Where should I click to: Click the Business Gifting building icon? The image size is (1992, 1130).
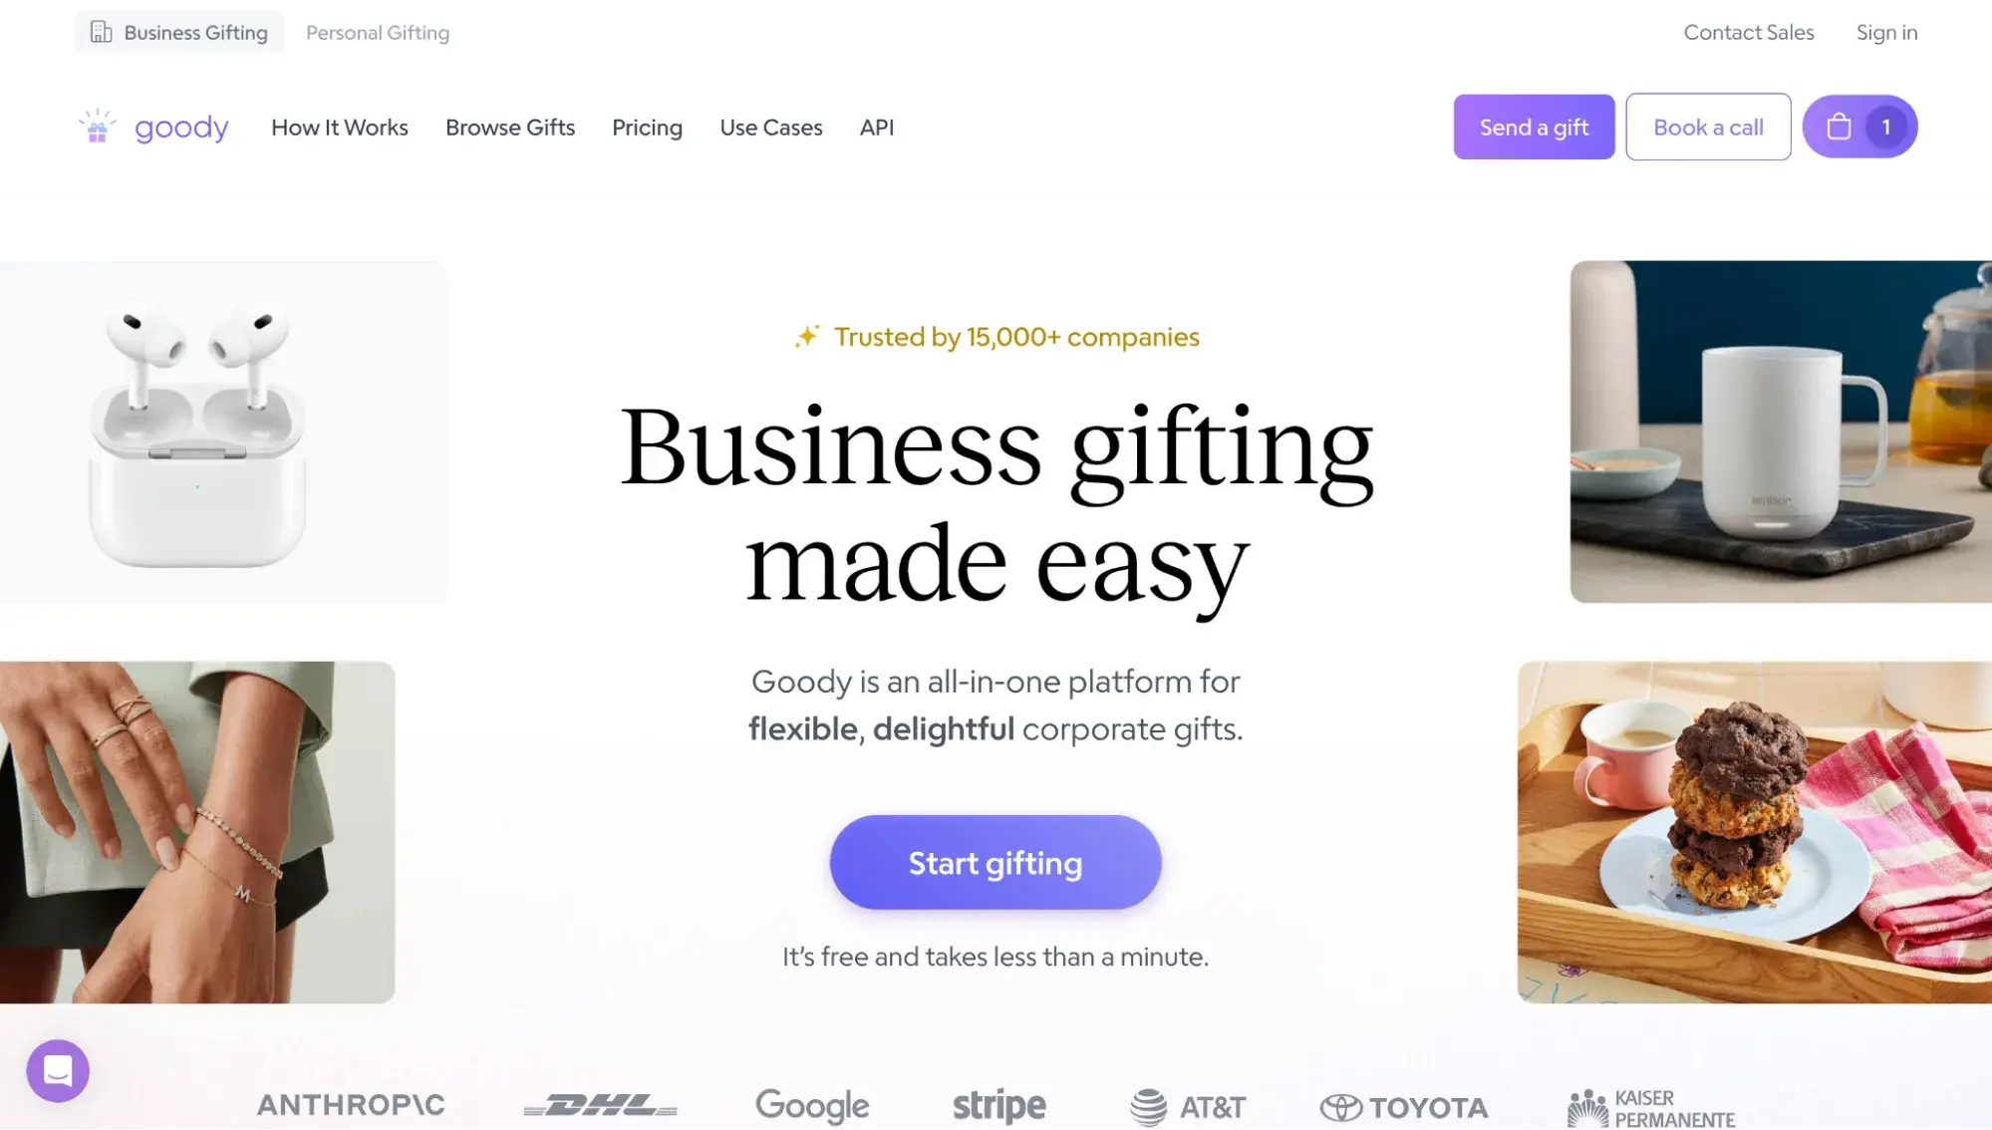click(103, 32)
